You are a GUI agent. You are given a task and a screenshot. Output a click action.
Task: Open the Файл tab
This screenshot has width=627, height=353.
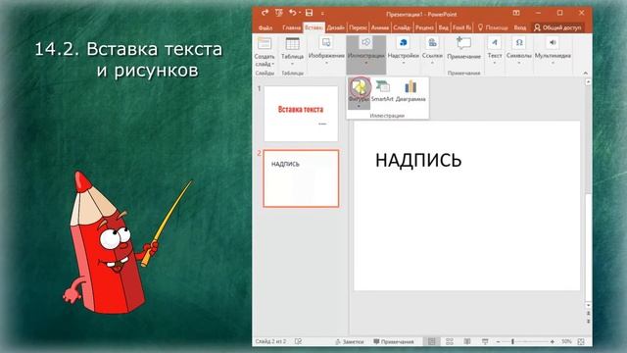[265, 27]
